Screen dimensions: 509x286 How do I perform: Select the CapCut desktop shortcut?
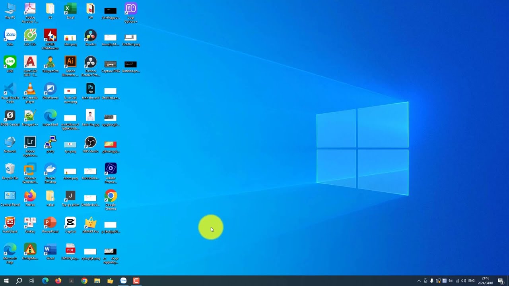tap(70, 225)
